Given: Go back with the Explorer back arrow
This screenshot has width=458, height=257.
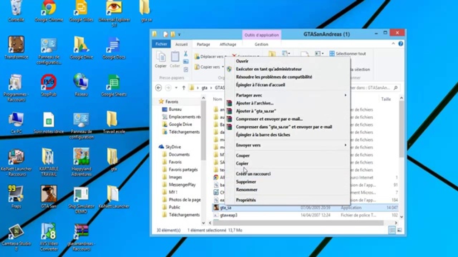Looking at the screenshot, I should 159,88.
